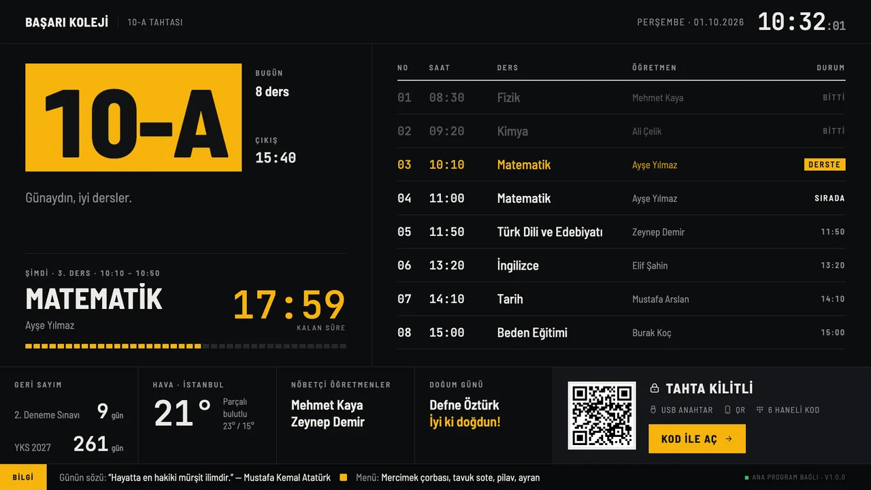Click the ANA PROGRAM BAĞLI version text
The image size is (871, 490).
pyautogui.click(x=799, y=478)
